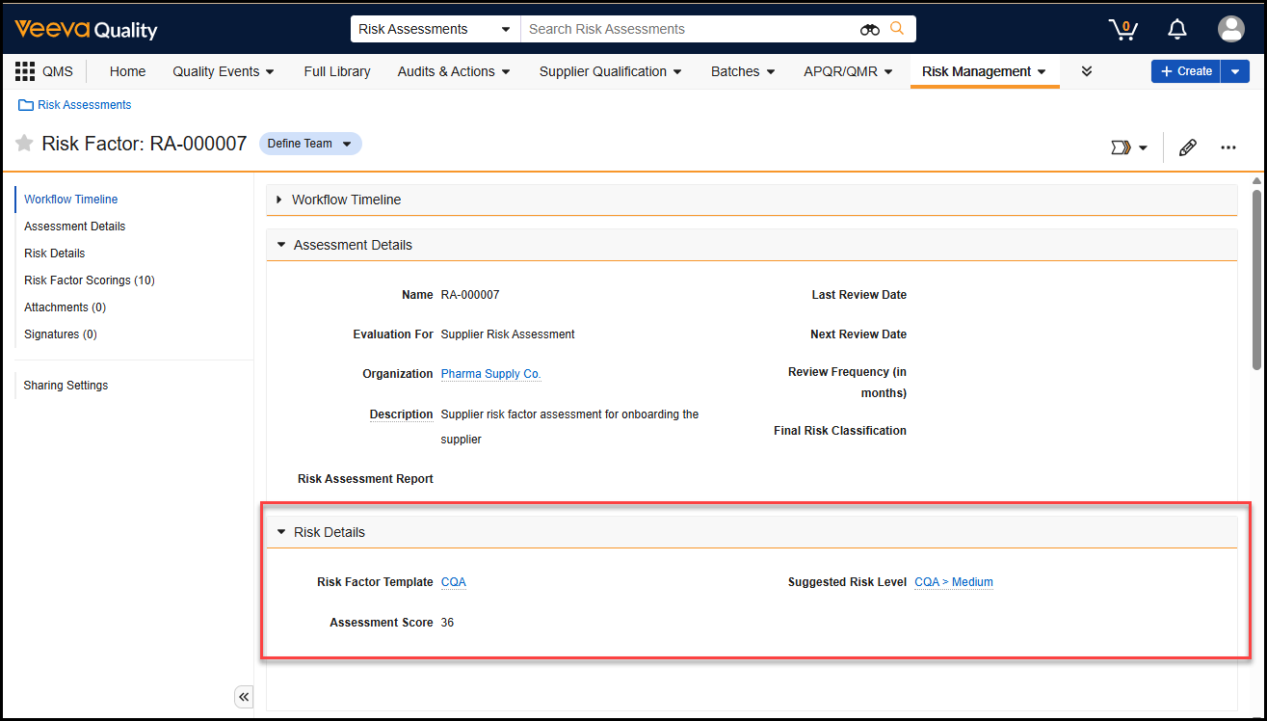Click the binoculars advanced search icon
Viewport: 1267px width, 721px height.
869,29
